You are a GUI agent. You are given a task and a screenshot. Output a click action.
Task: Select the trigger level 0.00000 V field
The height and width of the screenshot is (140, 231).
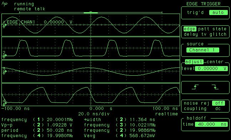tap(211, 69)
